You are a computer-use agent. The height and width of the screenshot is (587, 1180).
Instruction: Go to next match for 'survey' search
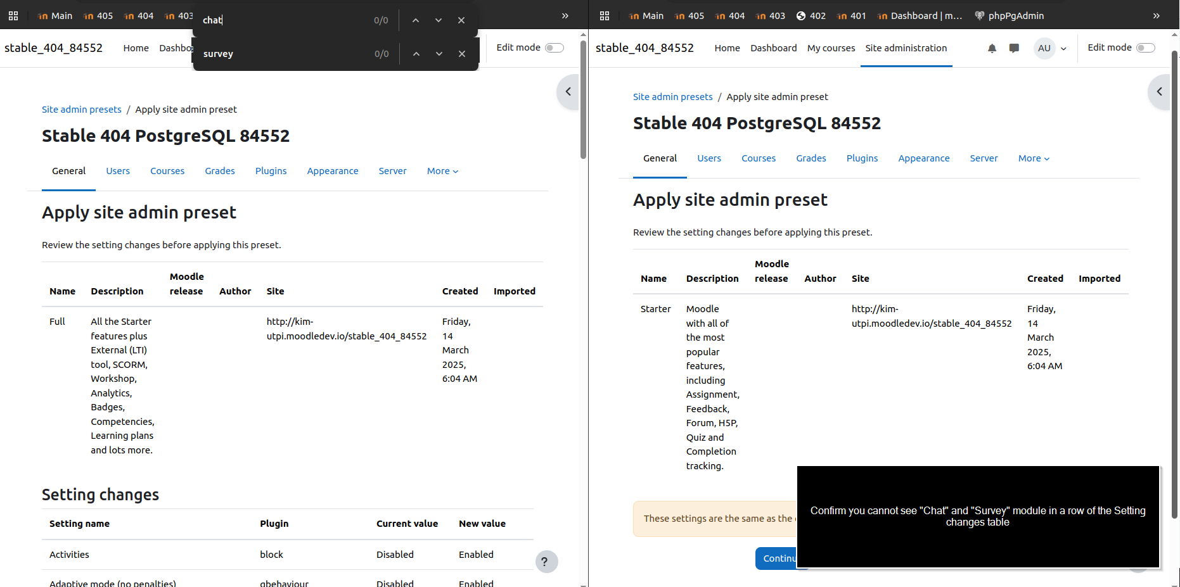439,54
